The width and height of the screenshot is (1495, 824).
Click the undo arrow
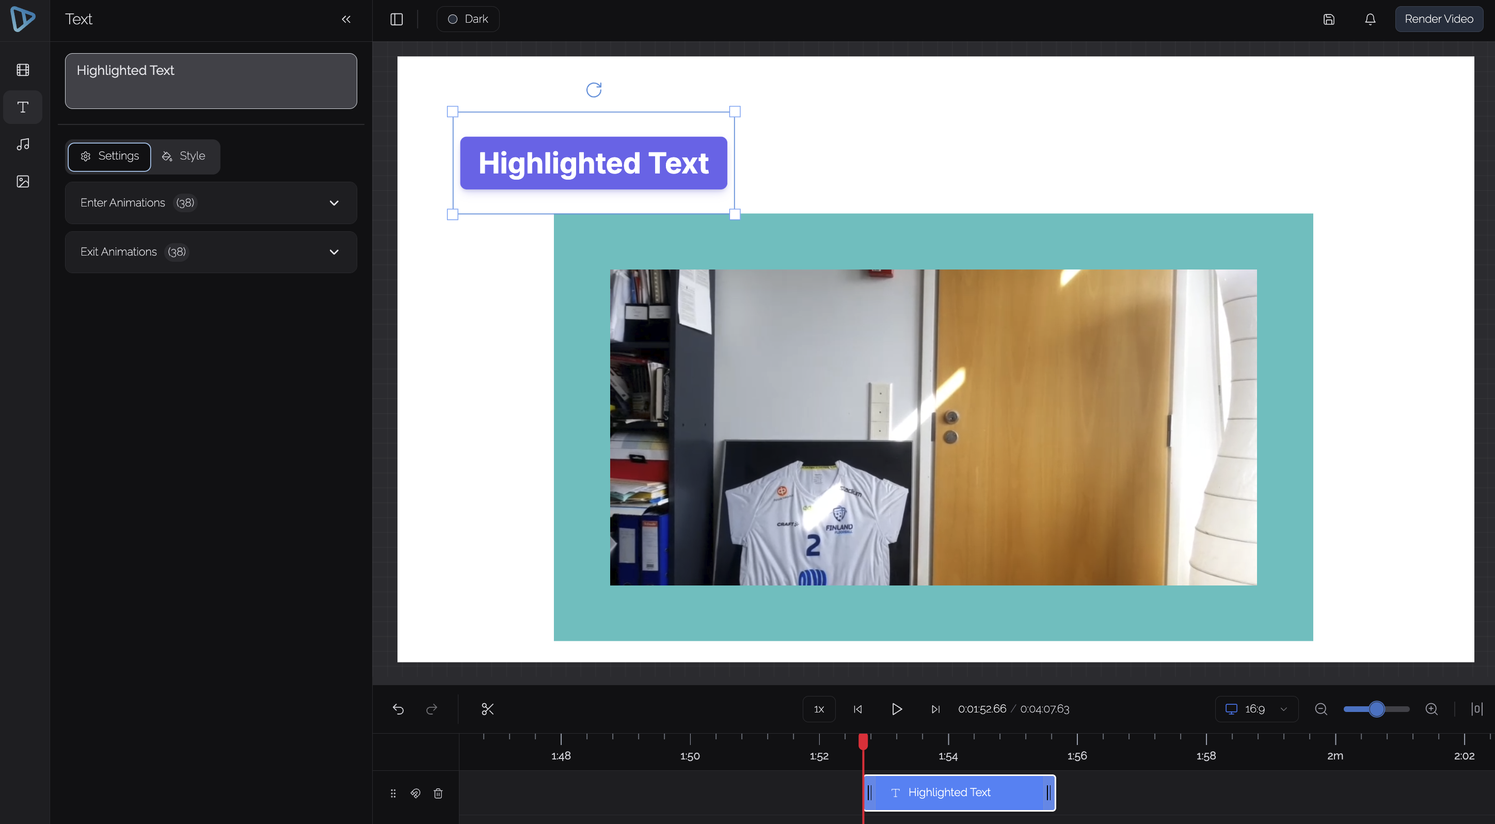click(x=398, y=708)
